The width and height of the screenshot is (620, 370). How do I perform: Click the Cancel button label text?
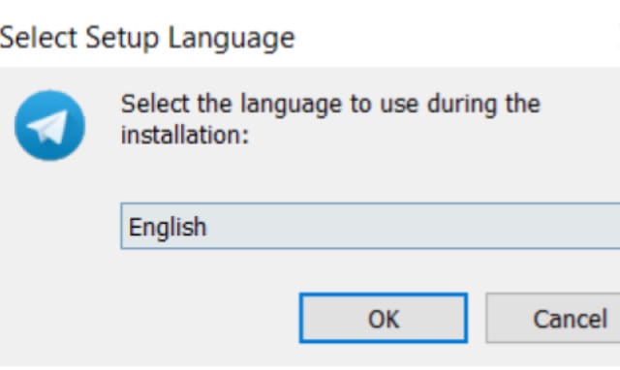click(570, 319)
